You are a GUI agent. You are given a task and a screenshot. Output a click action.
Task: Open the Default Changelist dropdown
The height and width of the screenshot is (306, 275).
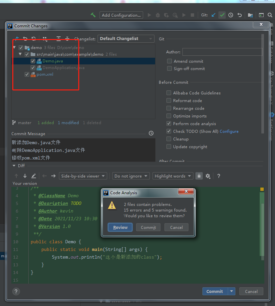126,39
